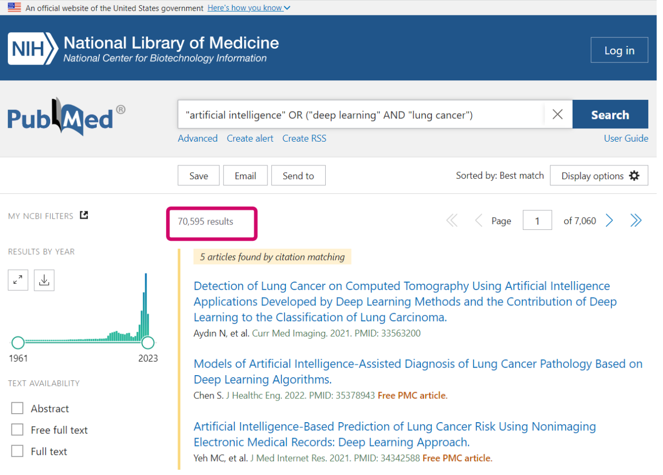Click Create alert for this search
Image resolution: width=663 pixels, height=475 pixels.
(x=250, y=138)
